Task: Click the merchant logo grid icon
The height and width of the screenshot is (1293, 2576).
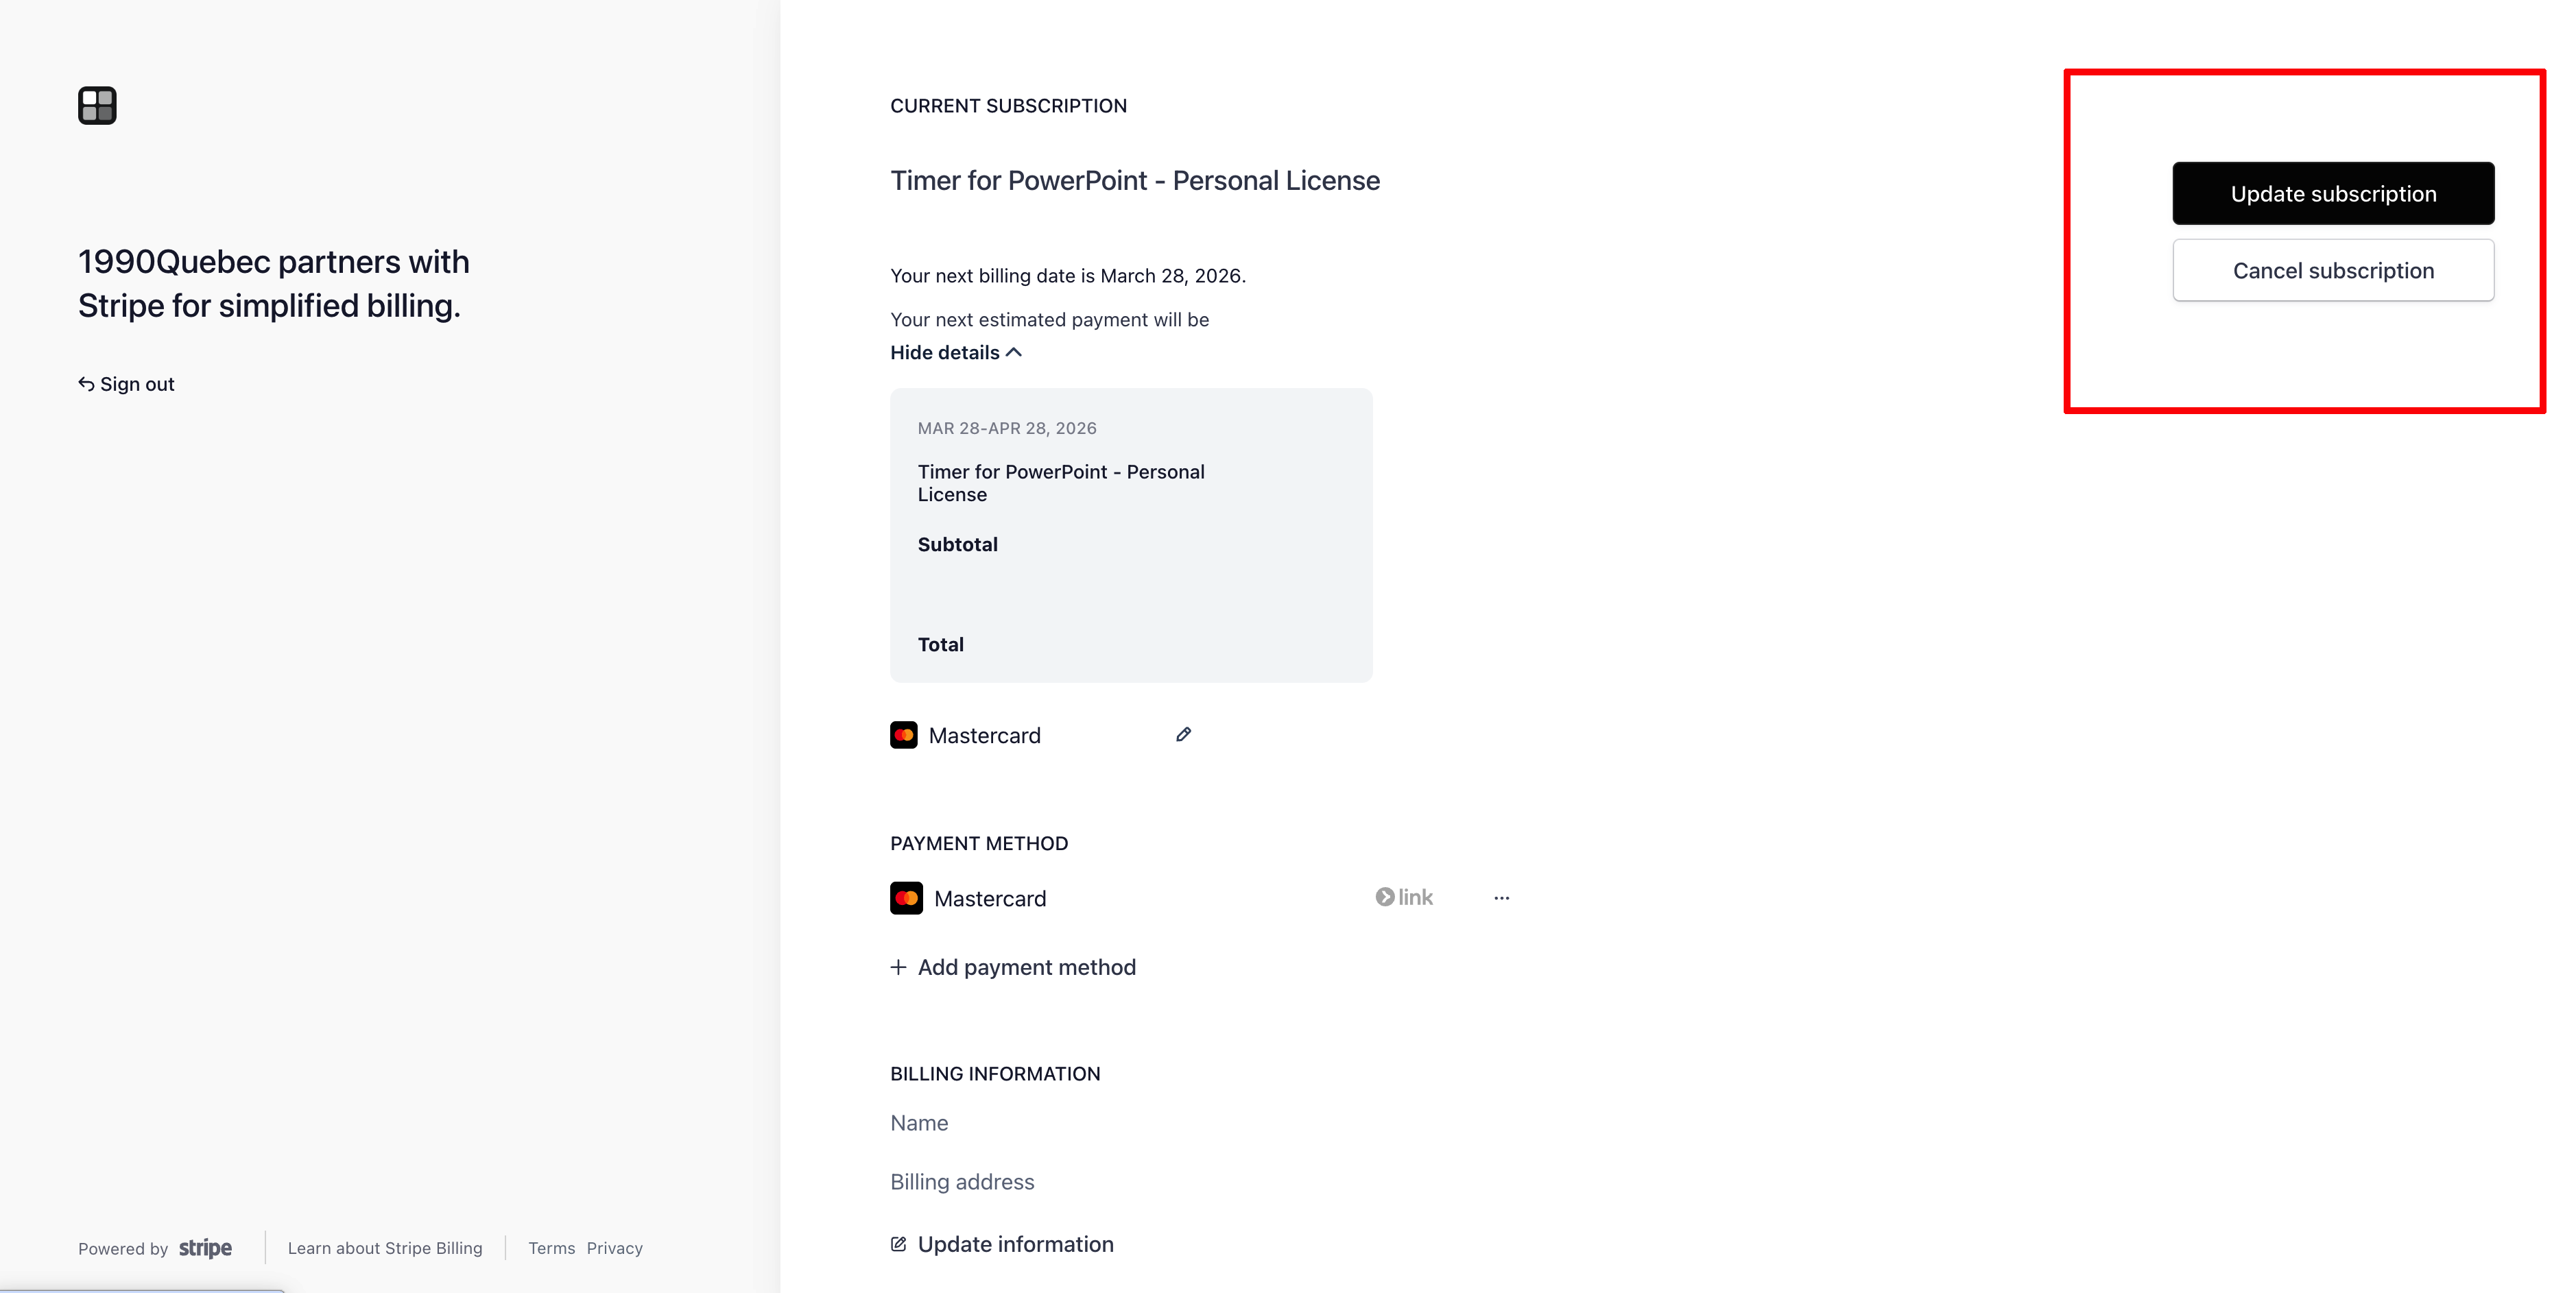Action: pos(96,105)
